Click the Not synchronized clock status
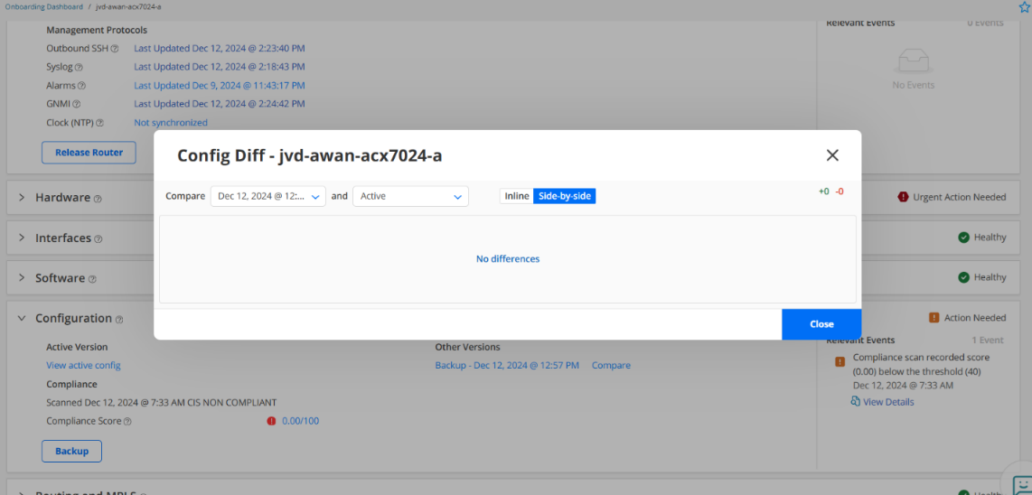This screenshot has height=495, width=1032. tap(171, 123)
